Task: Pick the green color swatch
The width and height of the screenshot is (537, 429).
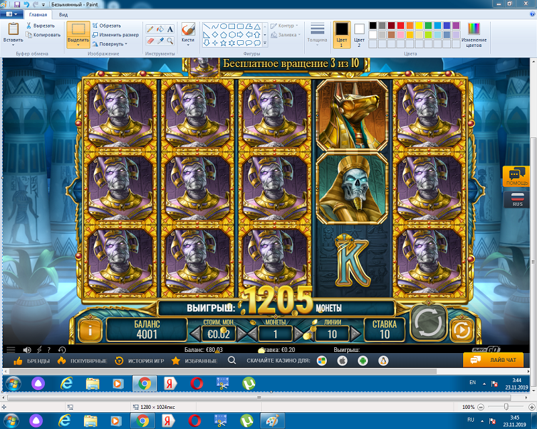Action: pos(428,25)
